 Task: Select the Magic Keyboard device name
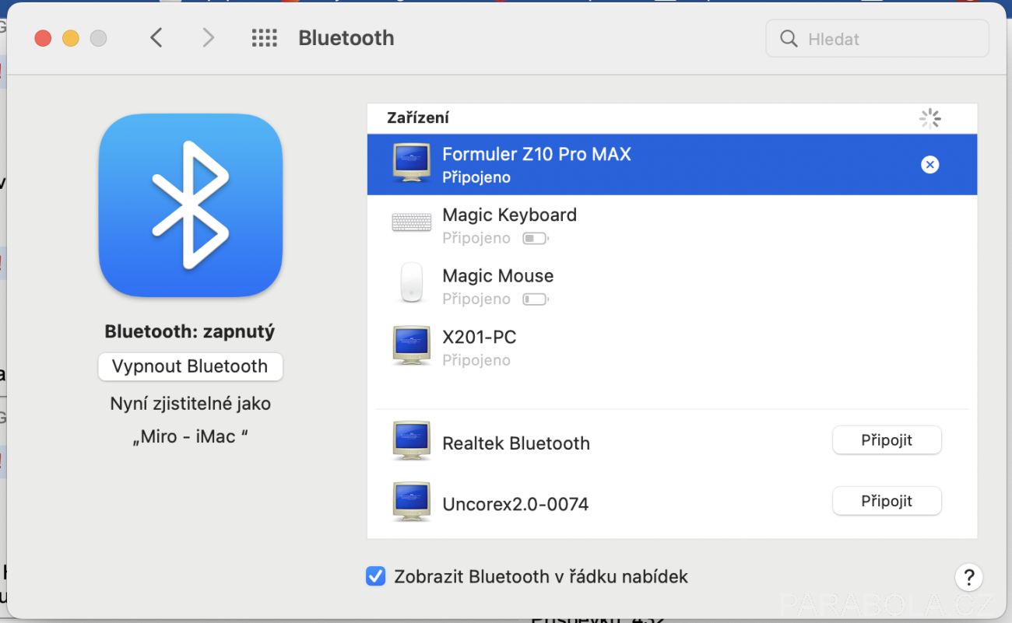point(509,215)
